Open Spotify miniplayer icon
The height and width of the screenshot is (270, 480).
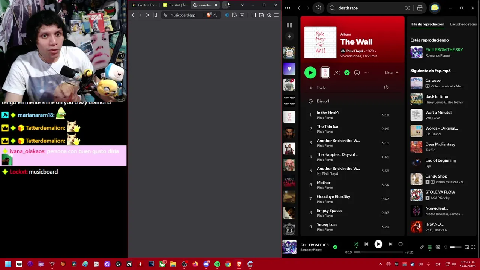click(x=466, y=247)
